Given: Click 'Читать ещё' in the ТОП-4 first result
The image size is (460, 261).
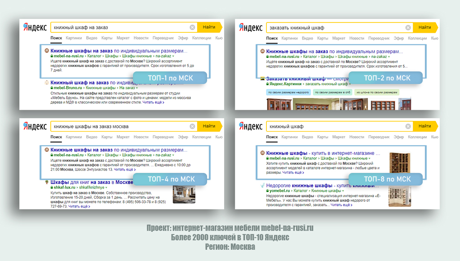Looking at the screenshot, I should pyautogui.click(x=125, y=169).
